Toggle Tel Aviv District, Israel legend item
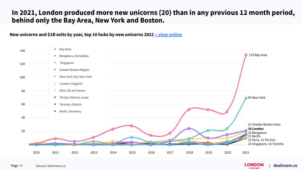 (x=74, y=97)
